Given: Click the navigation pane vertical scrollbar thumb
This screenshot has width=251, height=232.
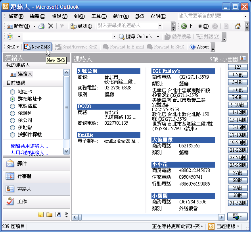Looking at the screenshot, I should (67, 108).
